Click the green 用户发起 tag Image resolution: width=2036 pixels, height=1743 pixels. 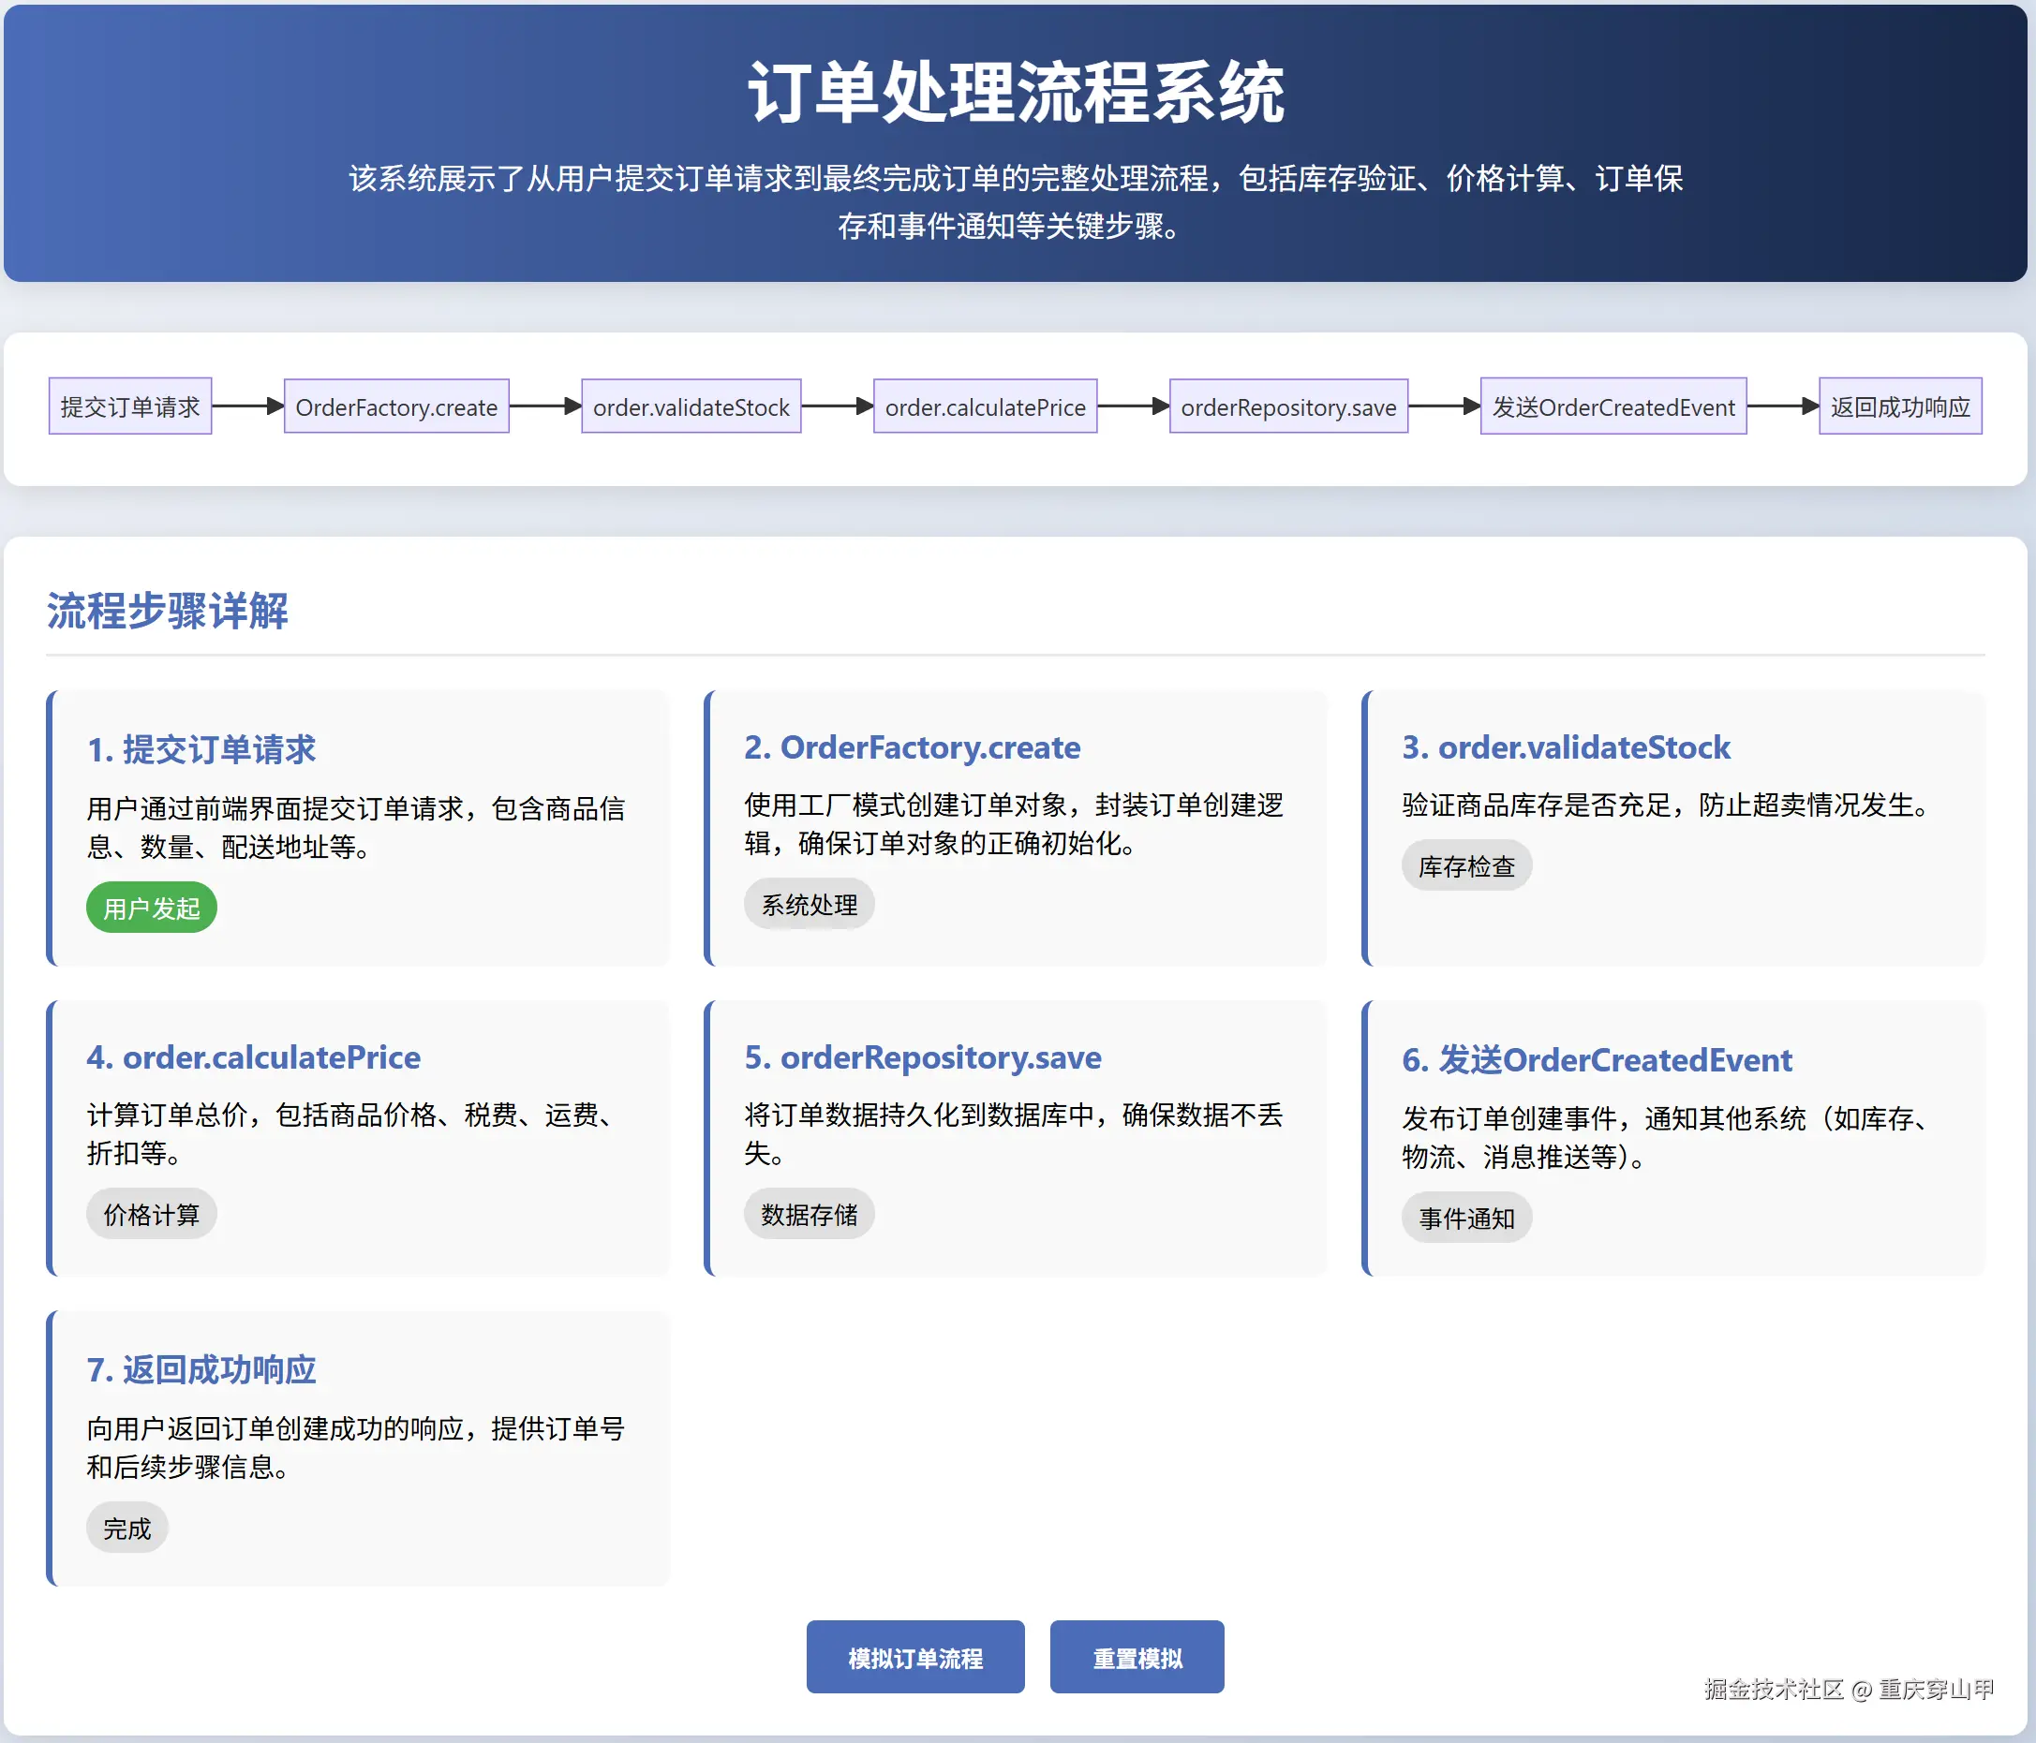pyautogui.click(x=152, y=908)
